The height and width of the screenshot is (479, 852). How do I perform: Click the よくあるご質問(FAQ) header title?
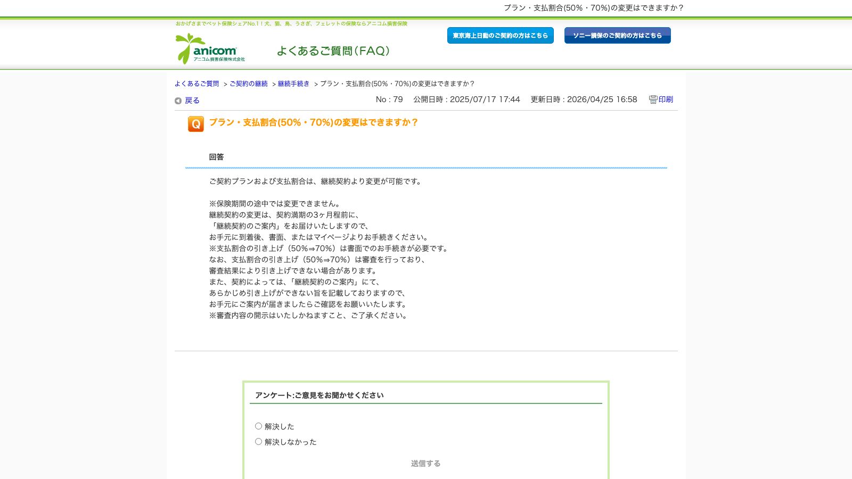pos(333,51)
